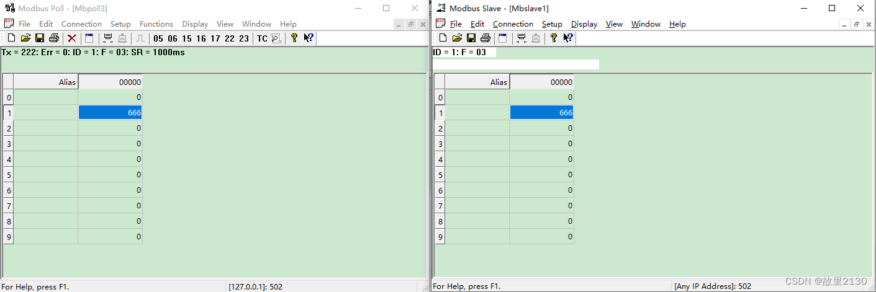This screenshot has width=876, height=292.
Task: Click Print icon in Modbus Slave toolbar
Action: pos(485,38)
